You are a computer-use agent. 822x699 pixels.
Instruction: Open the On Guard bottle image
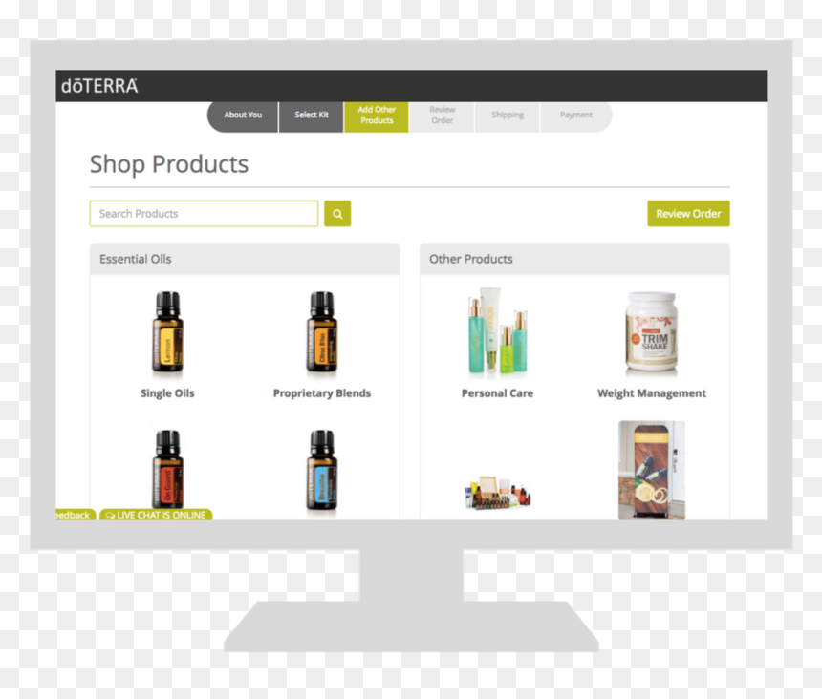pyautogui.click(x=168, y=470)
